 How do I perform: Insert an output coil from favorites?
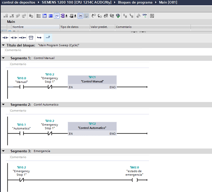(x=22, y=38)
